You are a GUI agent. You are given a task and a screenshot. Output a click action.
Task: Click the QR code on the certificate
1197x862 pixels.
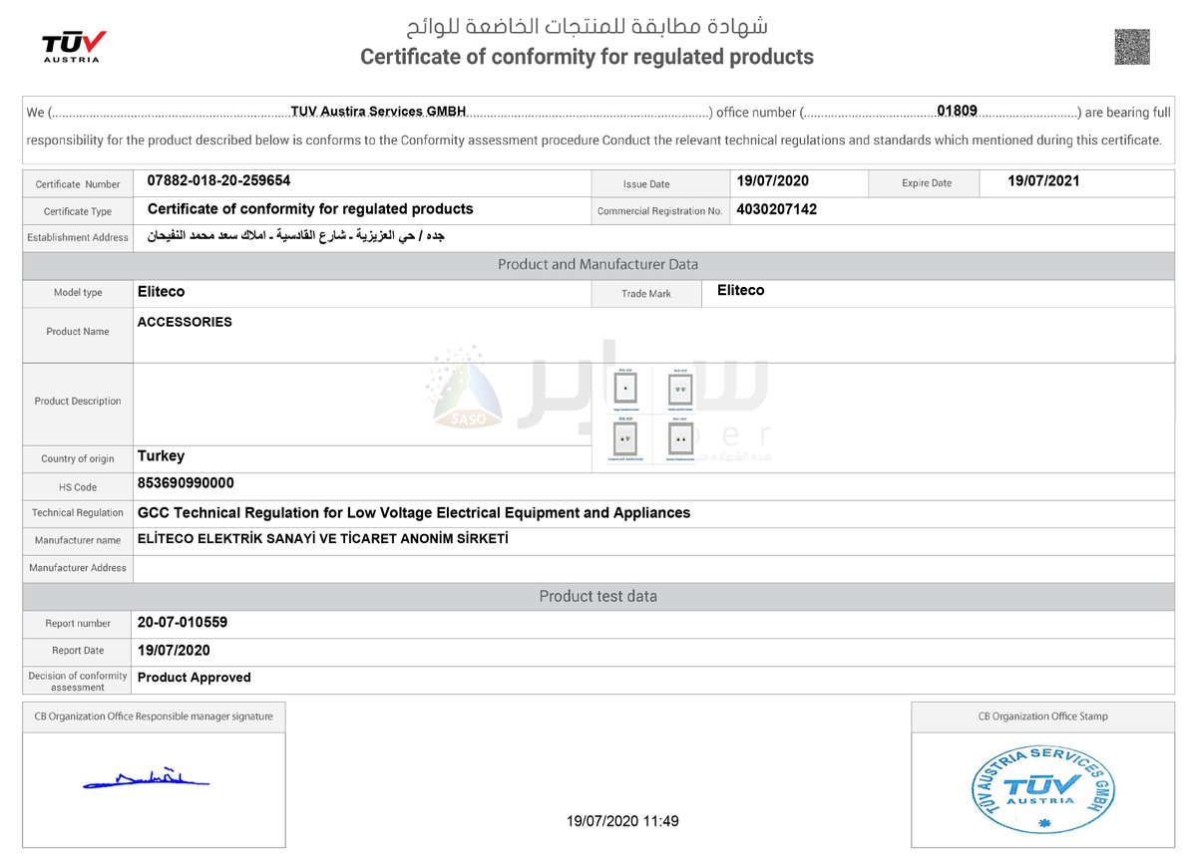pyautogui.click(x=1132, y=47)
